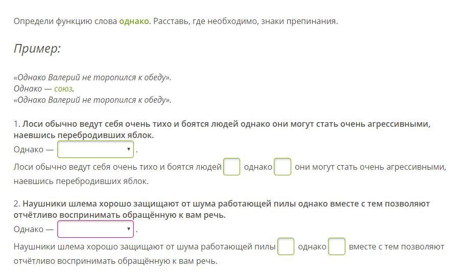This screenshot has height=273, width=468.
Task: Click the 'Однако —' label beside the second dropdown
Action: coord(34,230)
